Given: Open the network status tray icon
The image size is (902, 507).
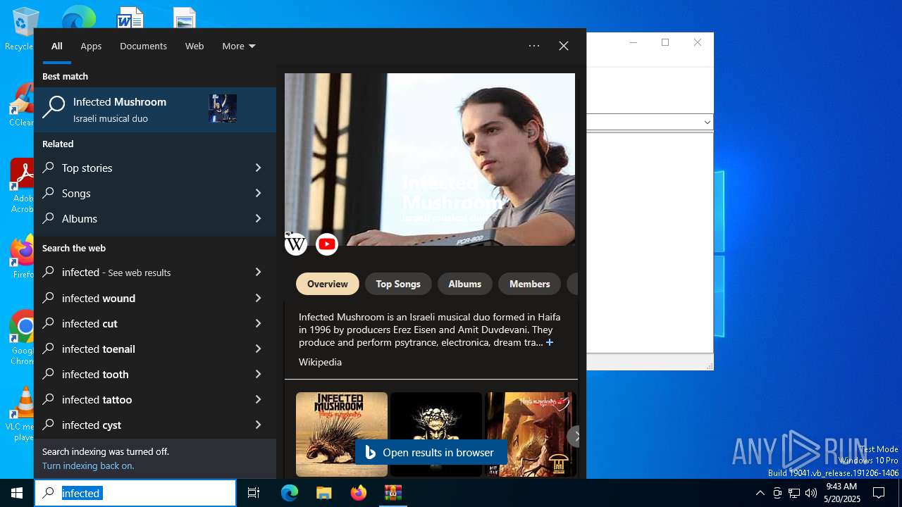Looking at the screenshot, I should [794, 493].
